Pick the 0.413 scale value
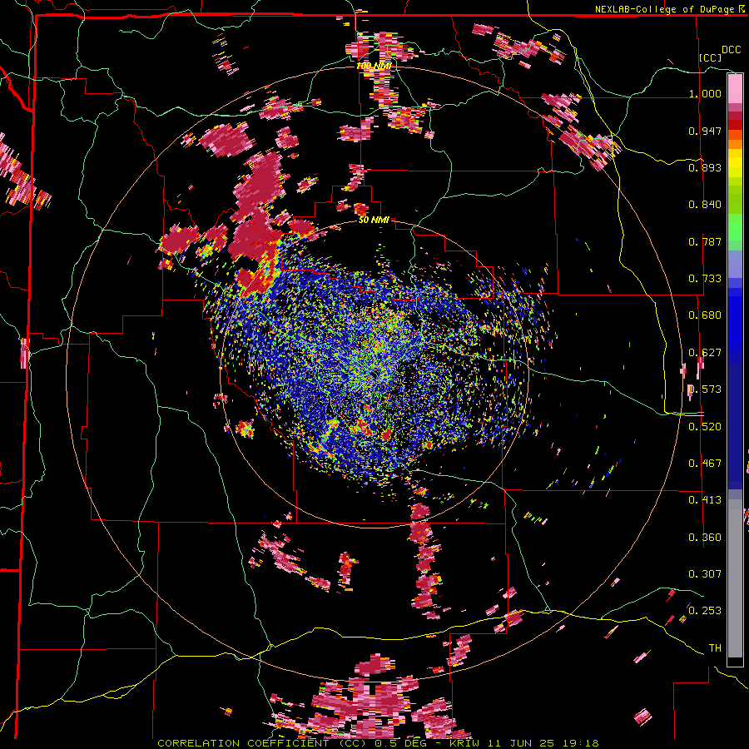This screenshot has height=749, width=749. [x=705, y=500]
